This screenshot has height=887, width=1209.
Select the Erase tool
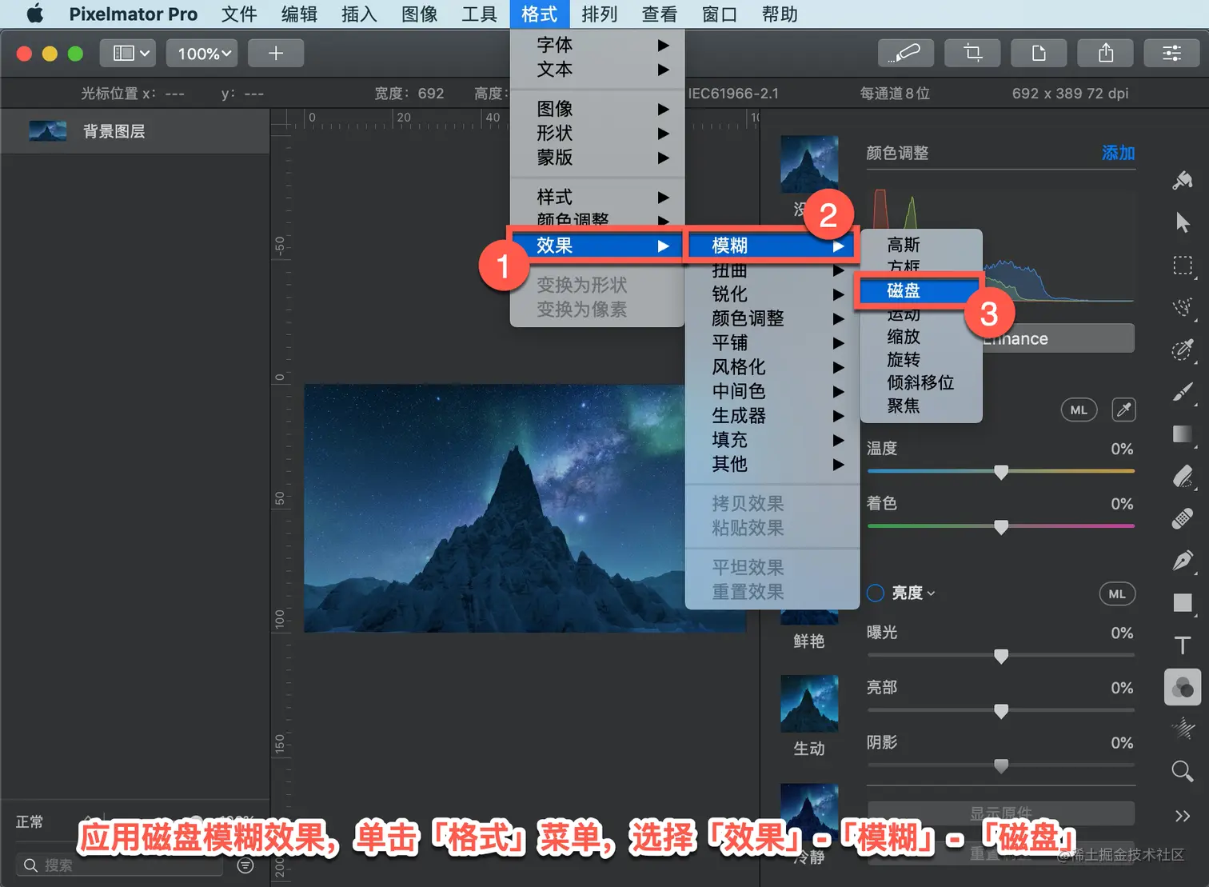[x=1183, y=477]
